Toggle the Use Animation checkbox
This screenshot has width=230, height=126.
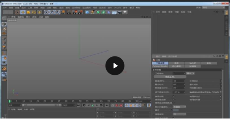[x=174, y=96]
